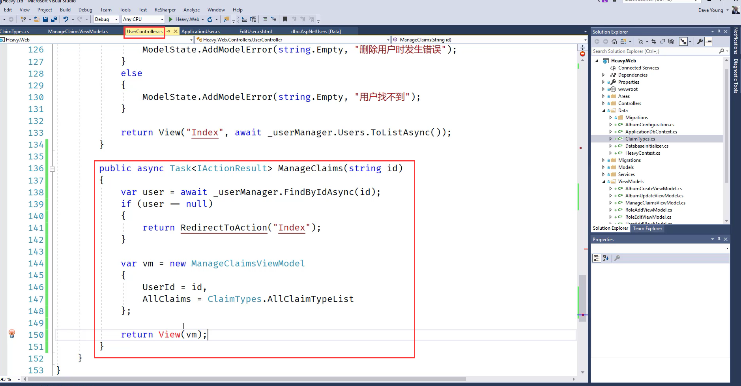The width and height of the screenshot is (741, 386).
Task: Switch to the ApplicationUser.cs tab
Action: [200, 31]
